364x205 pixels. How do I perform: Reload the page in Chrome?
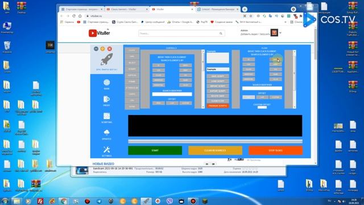[74, 16]
